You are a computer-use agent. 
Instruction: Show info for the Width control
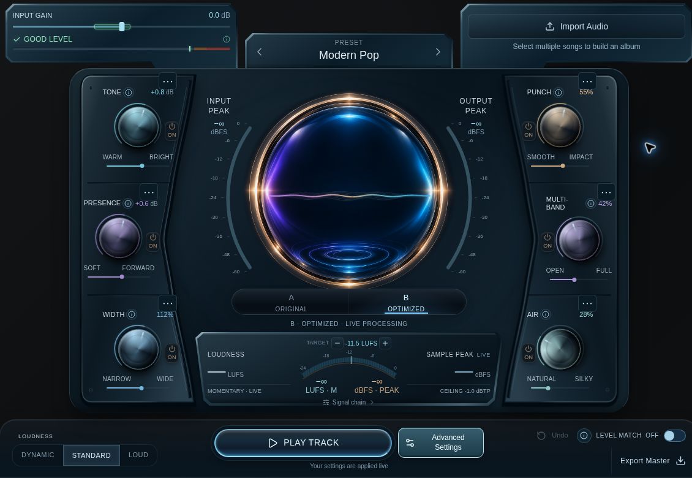tap(132, 314)
